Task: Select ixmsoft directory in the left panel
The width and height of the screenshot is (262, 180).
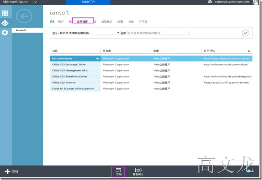Action: [28, 30]
